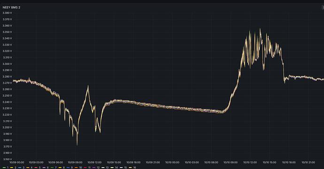The width and height of the screenshot is (324, 169).
Task: Select legend label 13
Action: [107, 168]
